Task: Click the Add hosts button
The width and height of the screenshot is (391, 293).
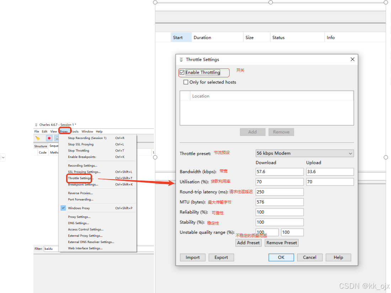Action: point(252,132)
